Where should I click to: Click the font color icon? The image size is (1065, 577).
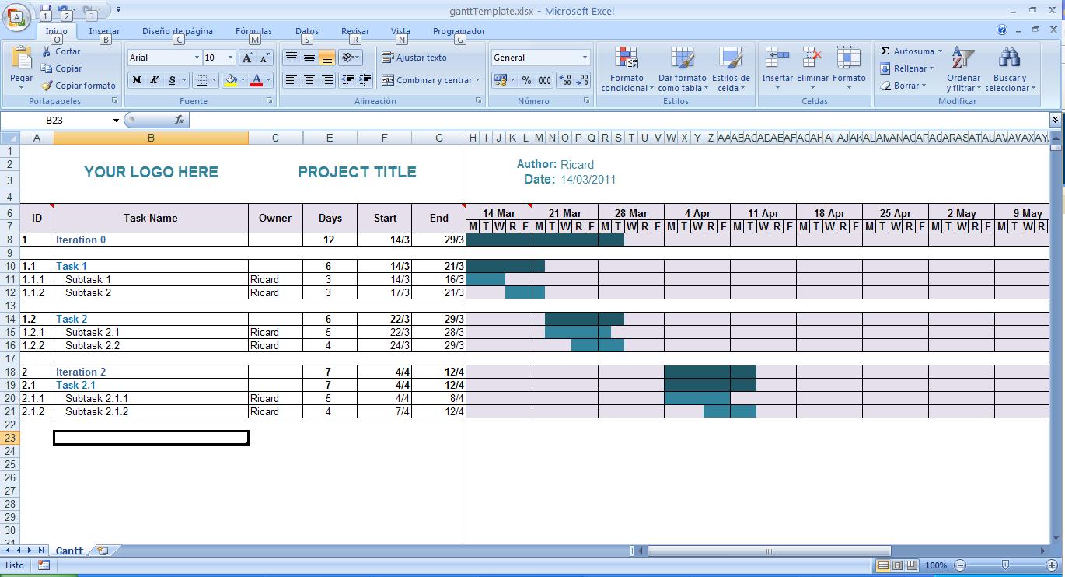257,80
